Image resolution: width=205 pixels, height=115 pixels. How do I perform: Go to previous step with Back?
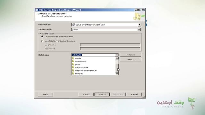[x=86, y=94]
